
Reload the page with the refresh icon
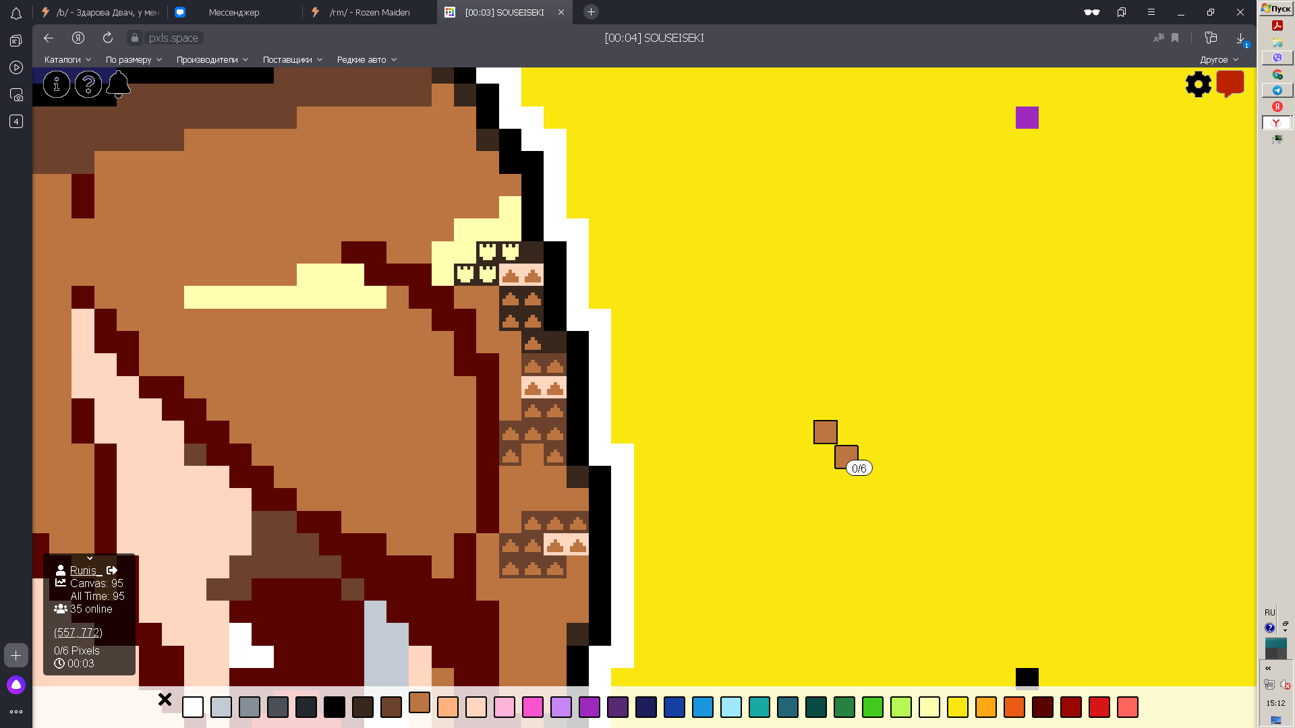click(x=108, y=38)
